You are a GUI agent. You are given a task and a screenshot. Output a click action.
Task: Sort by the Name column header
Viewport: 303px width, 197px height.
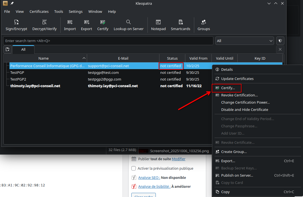(x=43, y=58)
